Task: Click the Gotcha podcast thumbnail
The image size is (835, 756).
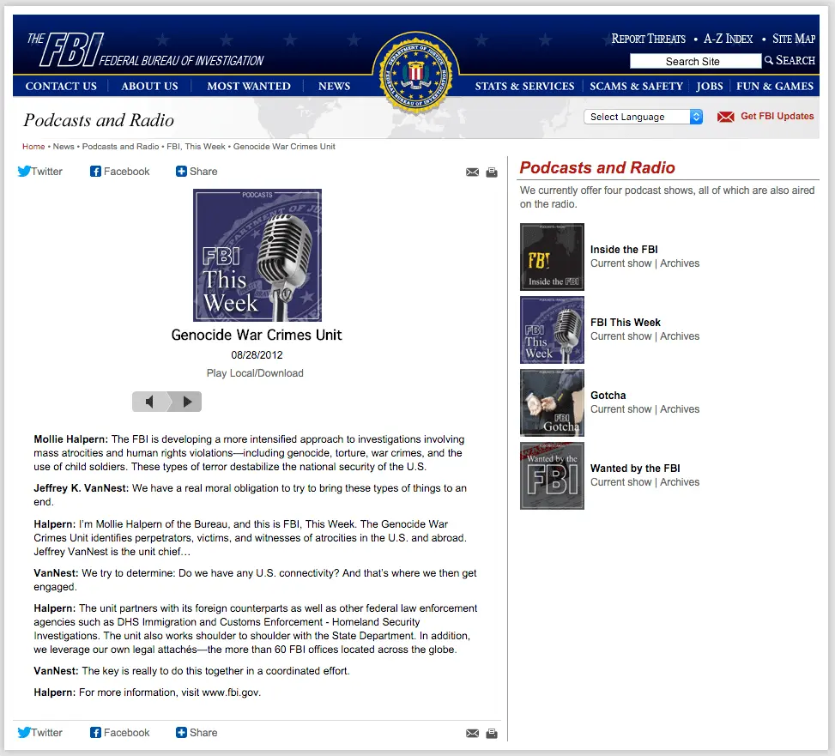Action: pyautogui.click(x=552, y=402)
